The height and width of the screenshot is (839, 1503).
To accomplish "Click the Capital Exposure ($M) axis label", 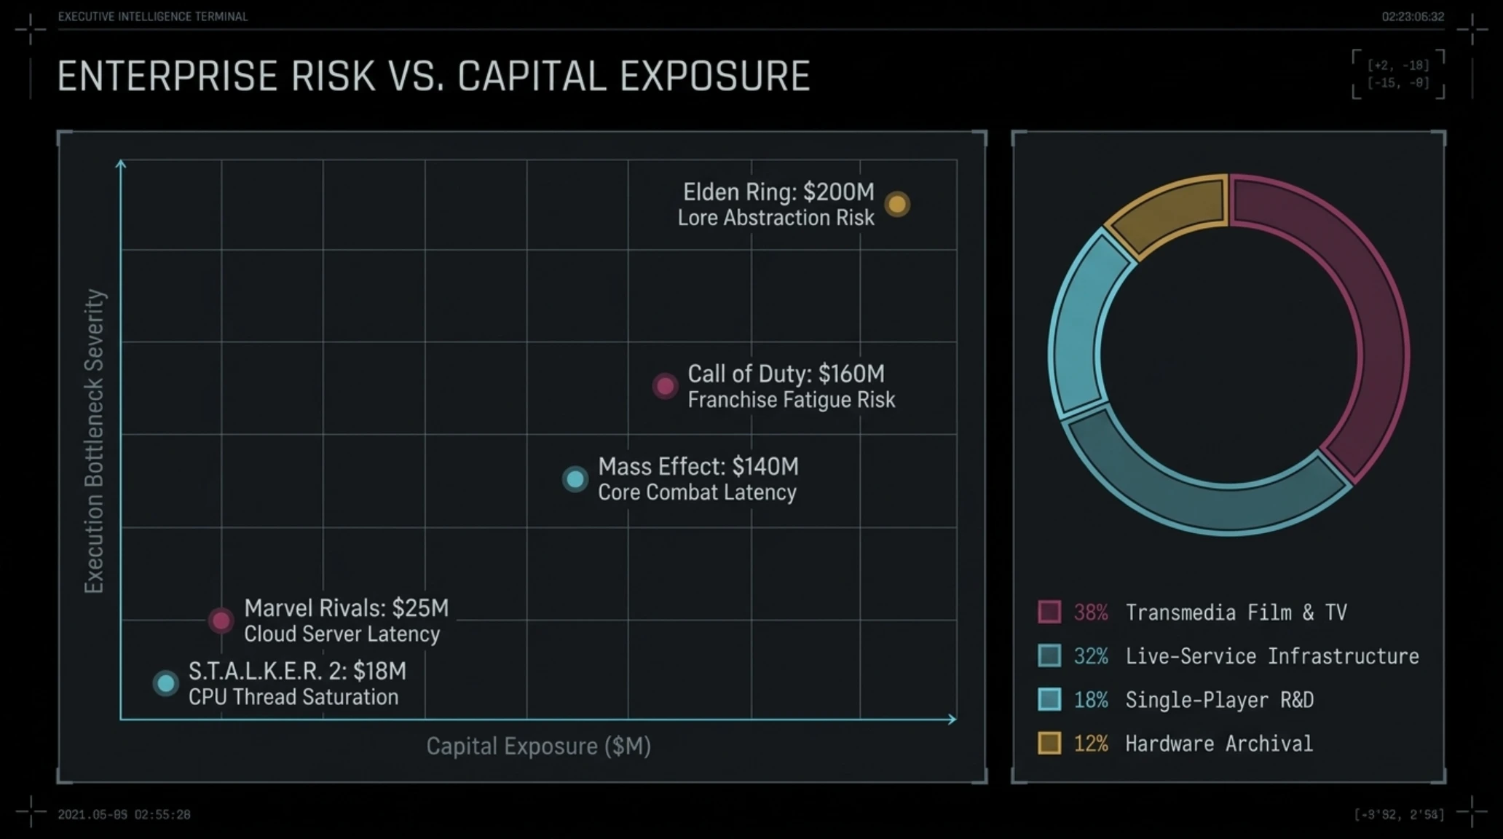I will pos(538,747).
